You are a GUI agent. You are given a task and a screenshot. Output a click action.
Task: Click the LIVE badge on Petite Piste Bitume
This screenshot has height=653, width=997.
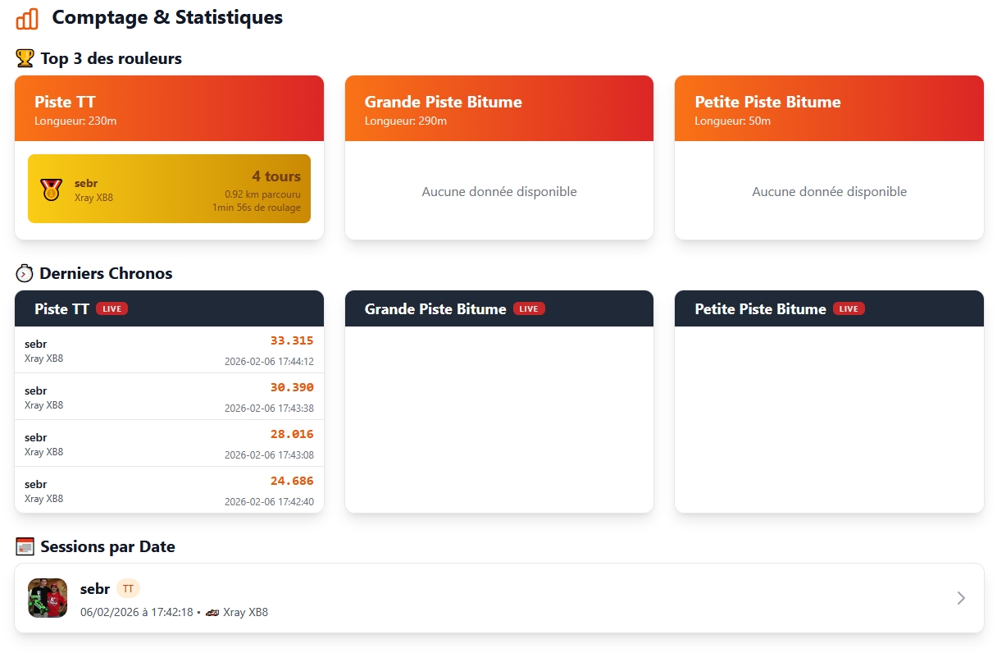click(x=849, y=309)
